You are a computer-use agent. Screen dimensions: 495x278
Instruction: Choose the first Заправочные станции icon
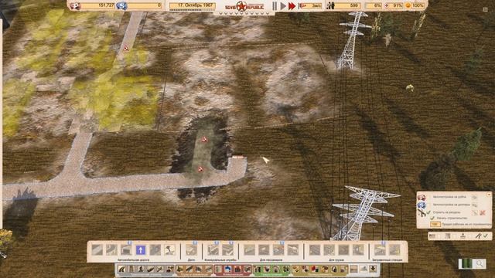click(x=380, y=250)
